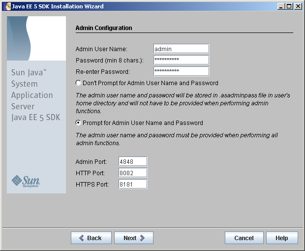
Task: Cancel the installation wizard
Action: coord(244,238)
